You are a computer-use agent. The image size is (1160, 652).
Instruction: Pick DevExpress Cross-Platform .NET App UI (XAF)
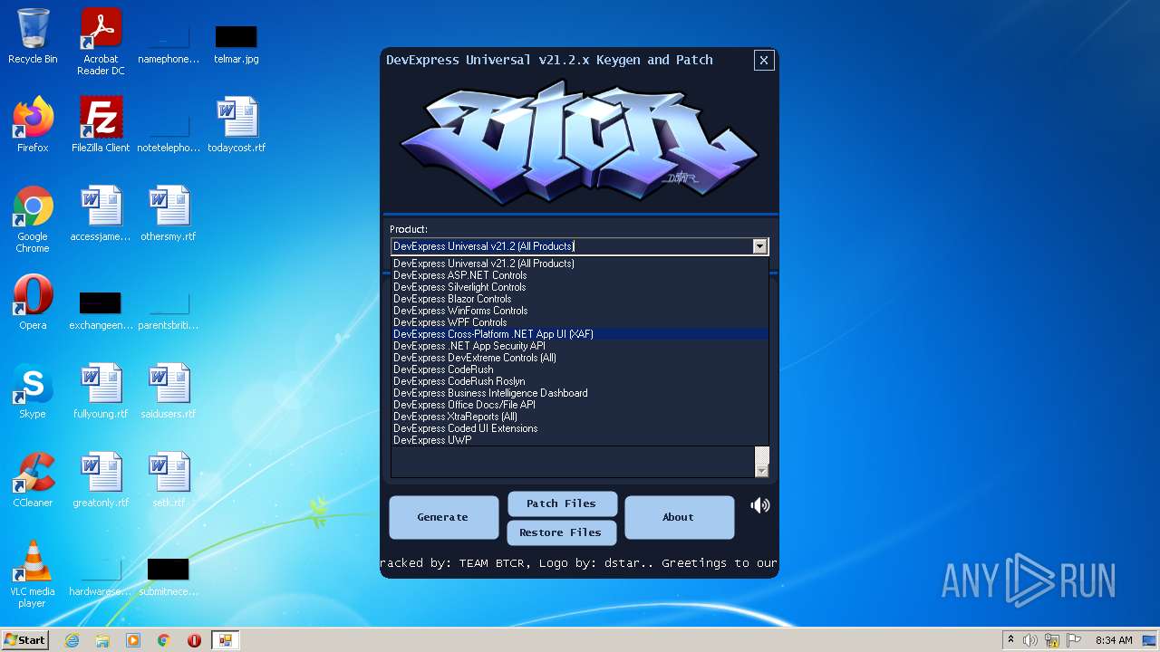pyautogui.click(x=579, y=334)
